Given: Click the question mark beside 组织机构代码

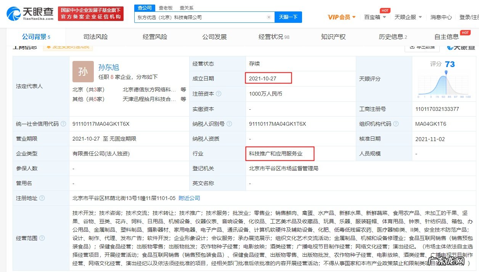Looking at the screenshot, I should point(397,123).
